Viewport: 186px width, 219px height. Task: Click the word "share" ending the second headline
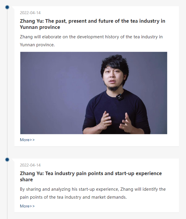(26, 180)
